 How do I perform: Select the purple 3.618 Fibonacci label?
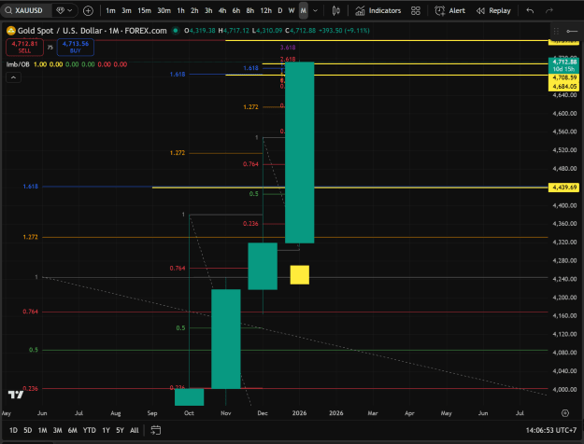pyautogui.click(x=288, y=48)
